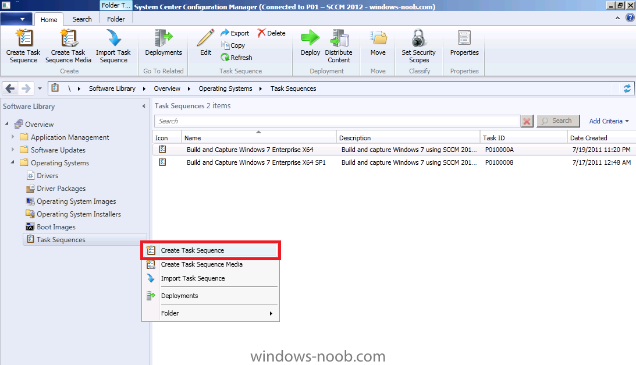
Task: Open the navigation history dropdown arrow
Action: pos(40,88)
